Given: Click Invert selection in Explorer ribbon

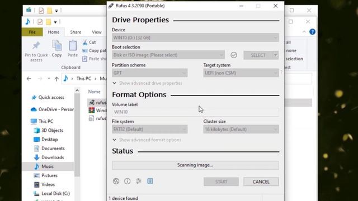Looking at the screenshot, I should click(x=294, y=59).
